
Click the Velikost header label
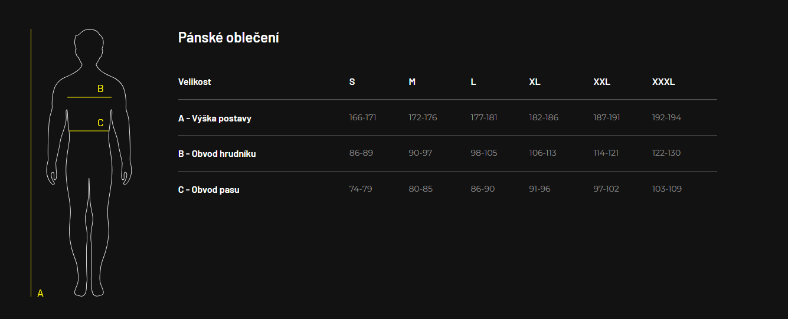[195, 82]
